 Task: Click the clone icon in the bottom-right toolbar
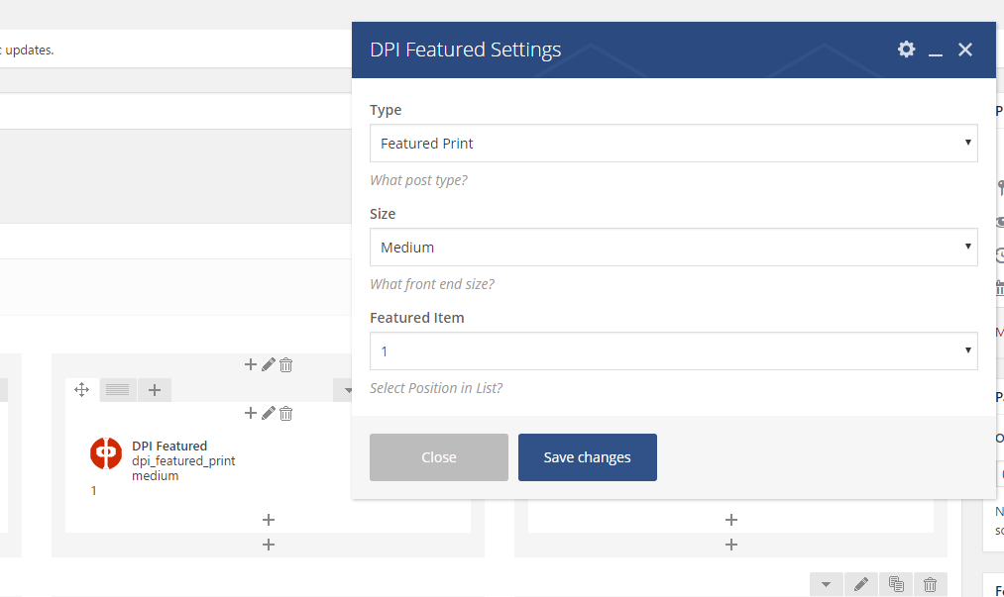point(896,585)
